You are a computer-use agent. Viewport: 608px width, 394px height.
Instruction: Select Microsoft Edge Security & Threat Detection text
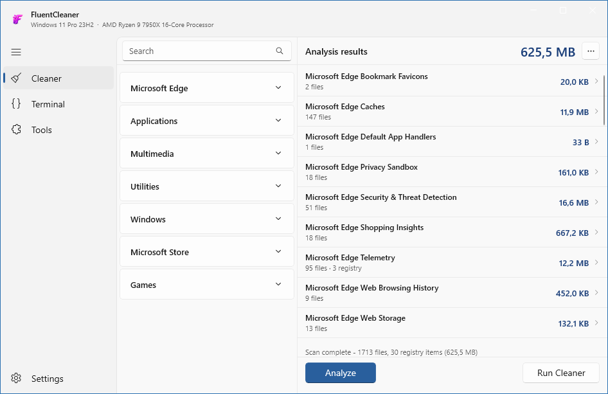point(380,197)
